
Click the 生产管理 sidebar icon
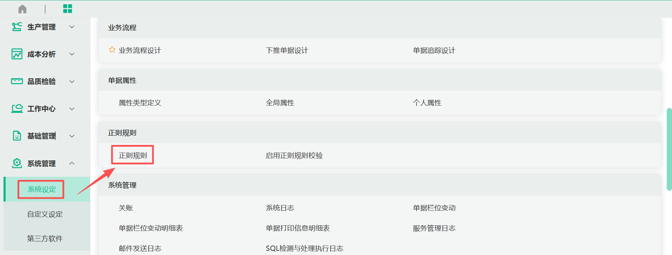pyautogui.click(x=17, y=27)
